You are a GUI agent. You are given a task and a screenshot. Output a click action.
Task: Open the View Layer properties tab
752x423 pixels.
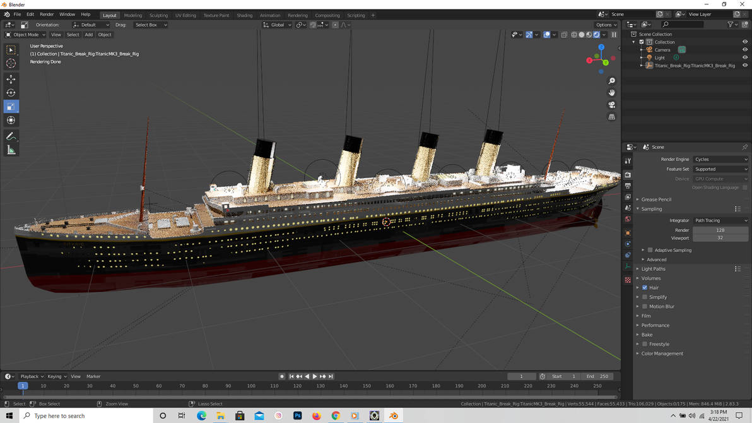coord(628,196)
